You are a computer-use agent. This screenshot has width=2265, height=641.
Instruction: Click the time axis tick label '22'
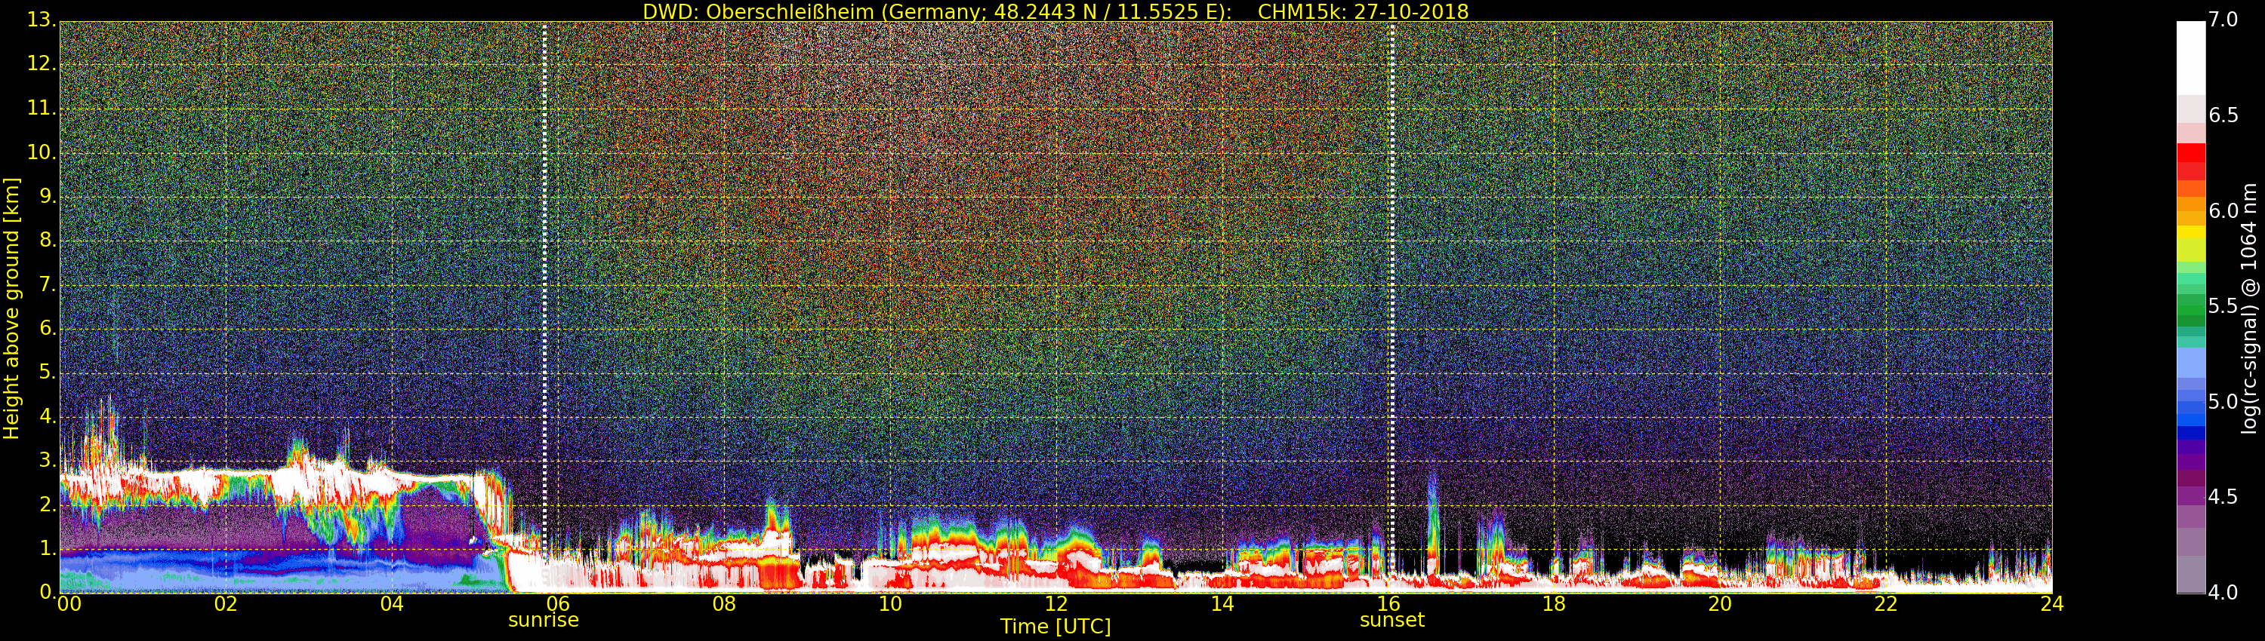coord(1886,604)
